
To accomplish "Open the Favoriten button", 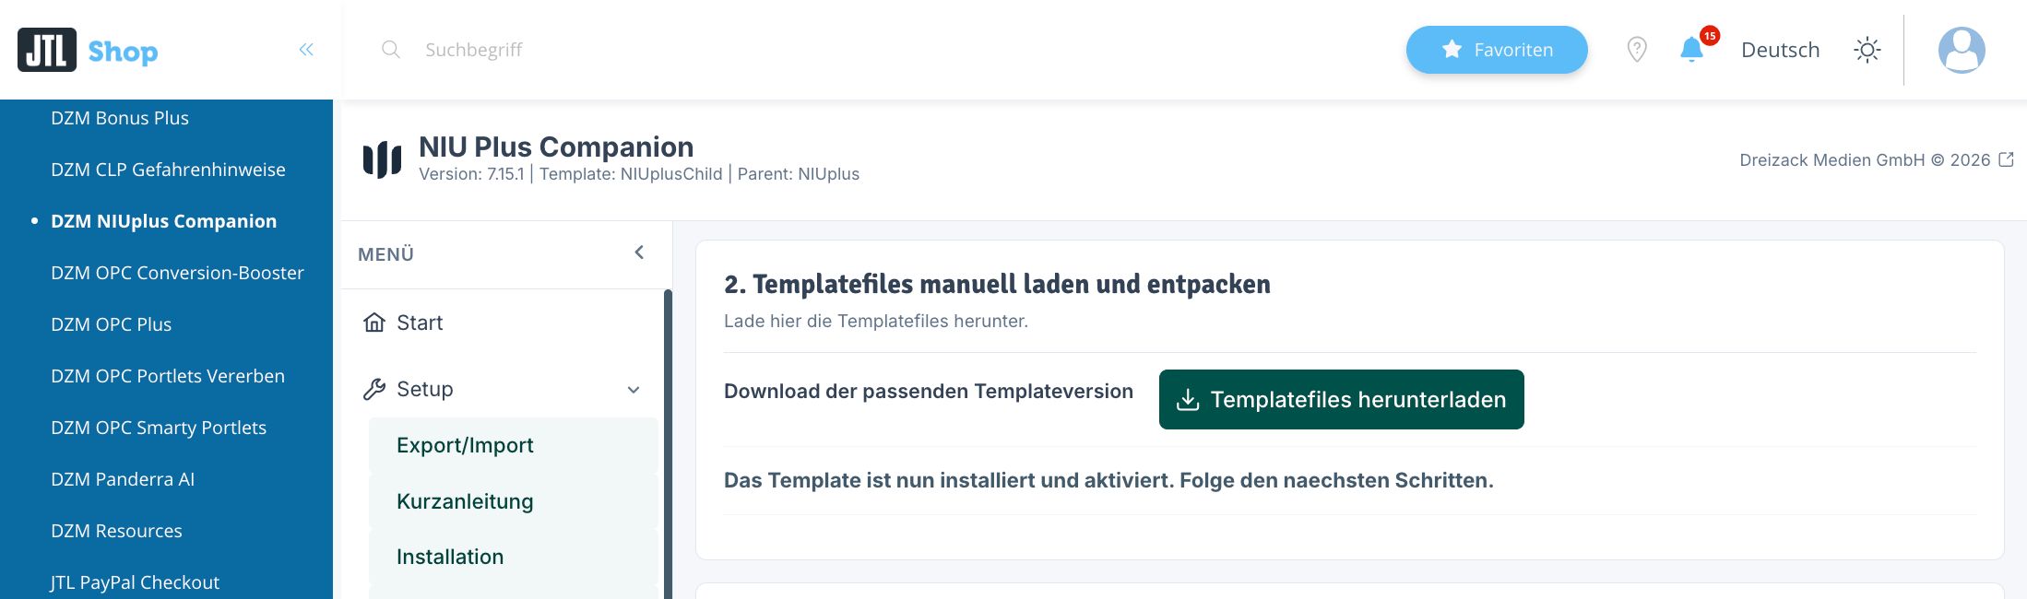I will point(1497,50).
